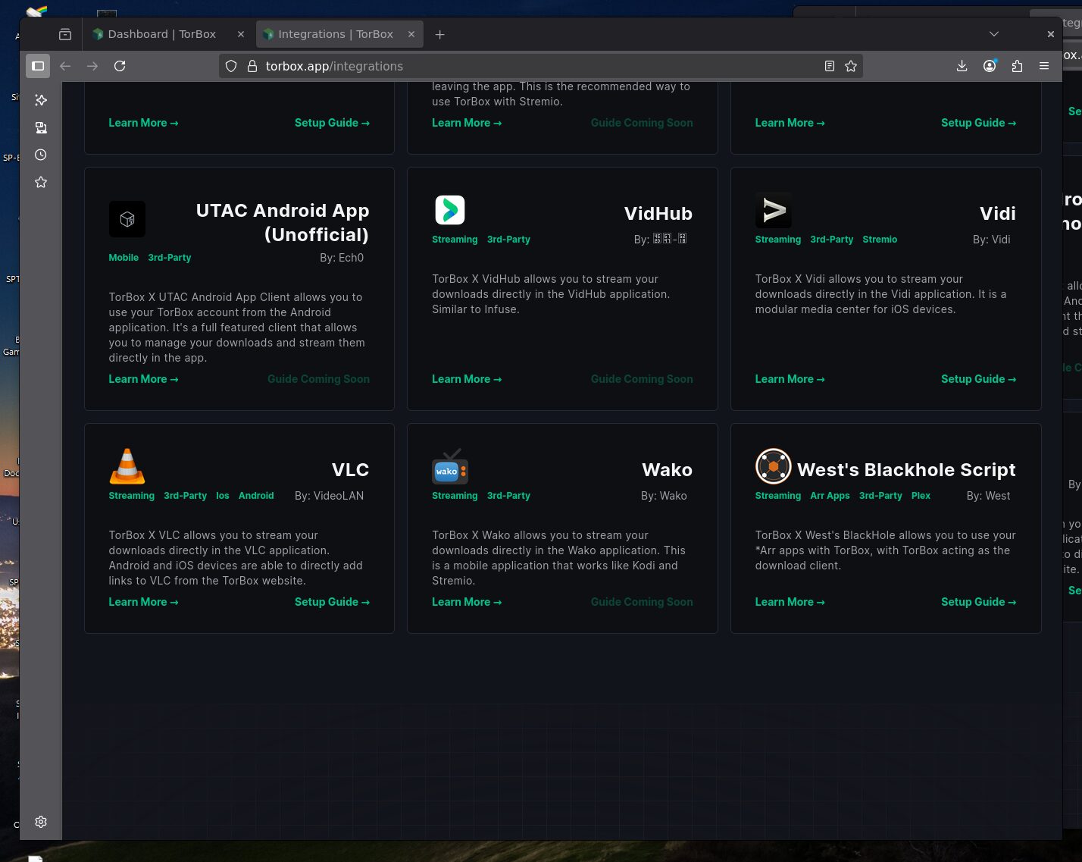Click Guide Coming Soon on Wako card

[642, 602]
